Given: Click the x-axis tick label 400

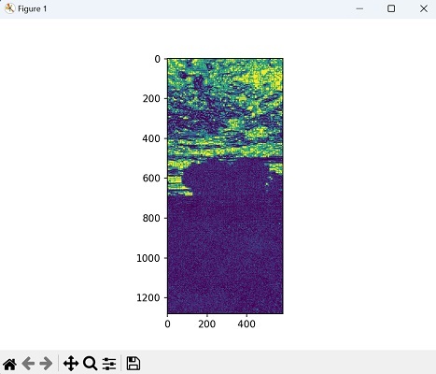Looking at the screenshot, I should tap(246, 324).
